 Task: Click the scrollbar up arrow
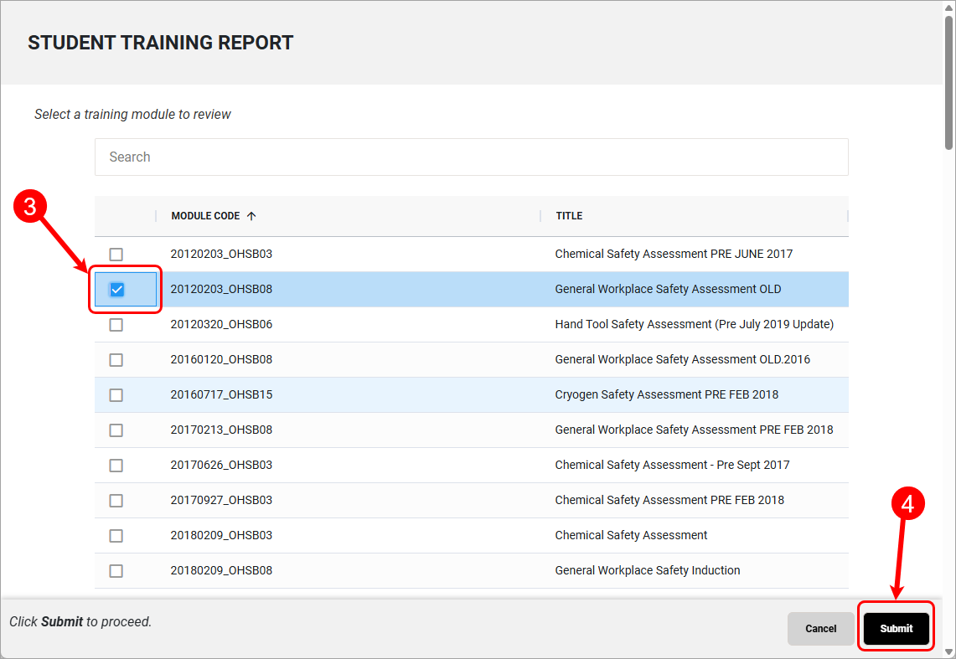point(948,8)
